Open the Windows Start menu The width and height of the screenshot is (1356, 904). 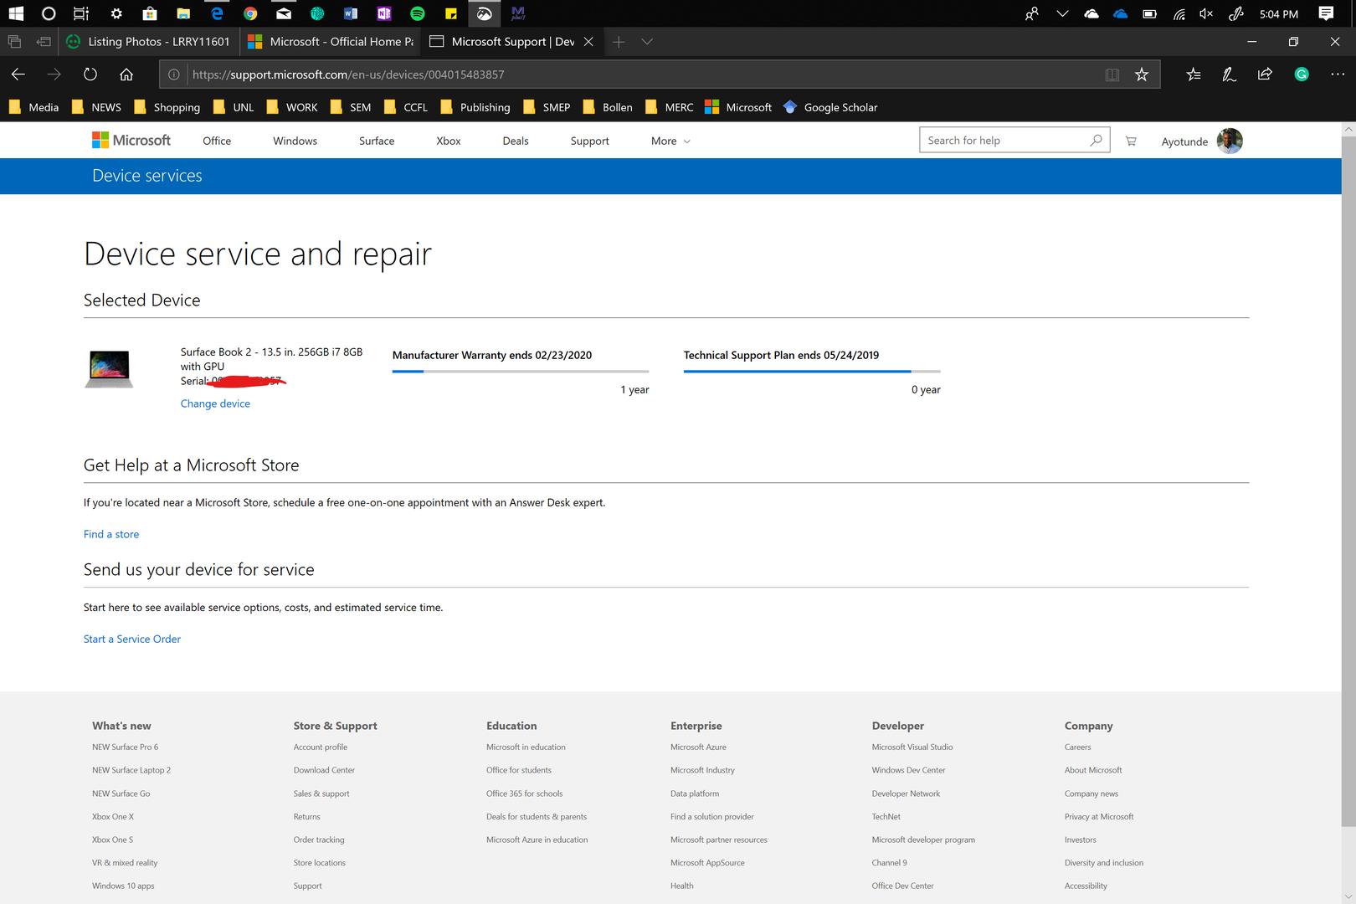point(16,13)
